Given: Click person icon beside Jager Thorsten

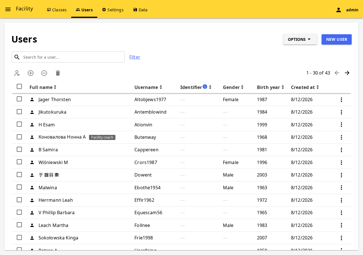Looking at the screenshot, I should 32,99.
